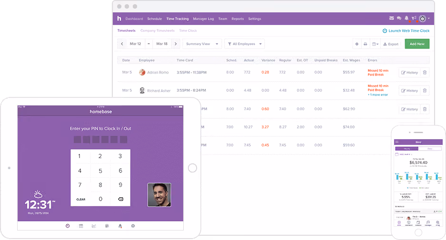
Task: Open the Team menu item
Action: click(x=223, y=19)
